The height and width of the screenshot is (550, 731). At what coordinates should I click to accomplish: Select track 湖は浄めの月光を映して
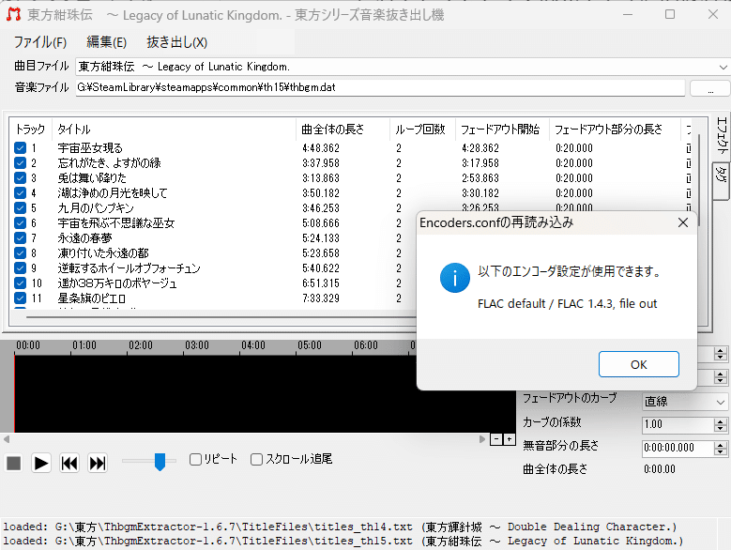pyautogui.click(x=113, y=193)
